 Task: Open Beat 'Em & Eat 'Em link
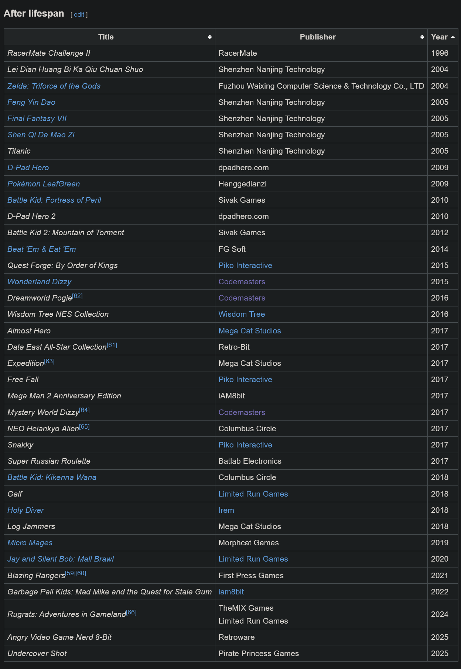coord(42,249)
